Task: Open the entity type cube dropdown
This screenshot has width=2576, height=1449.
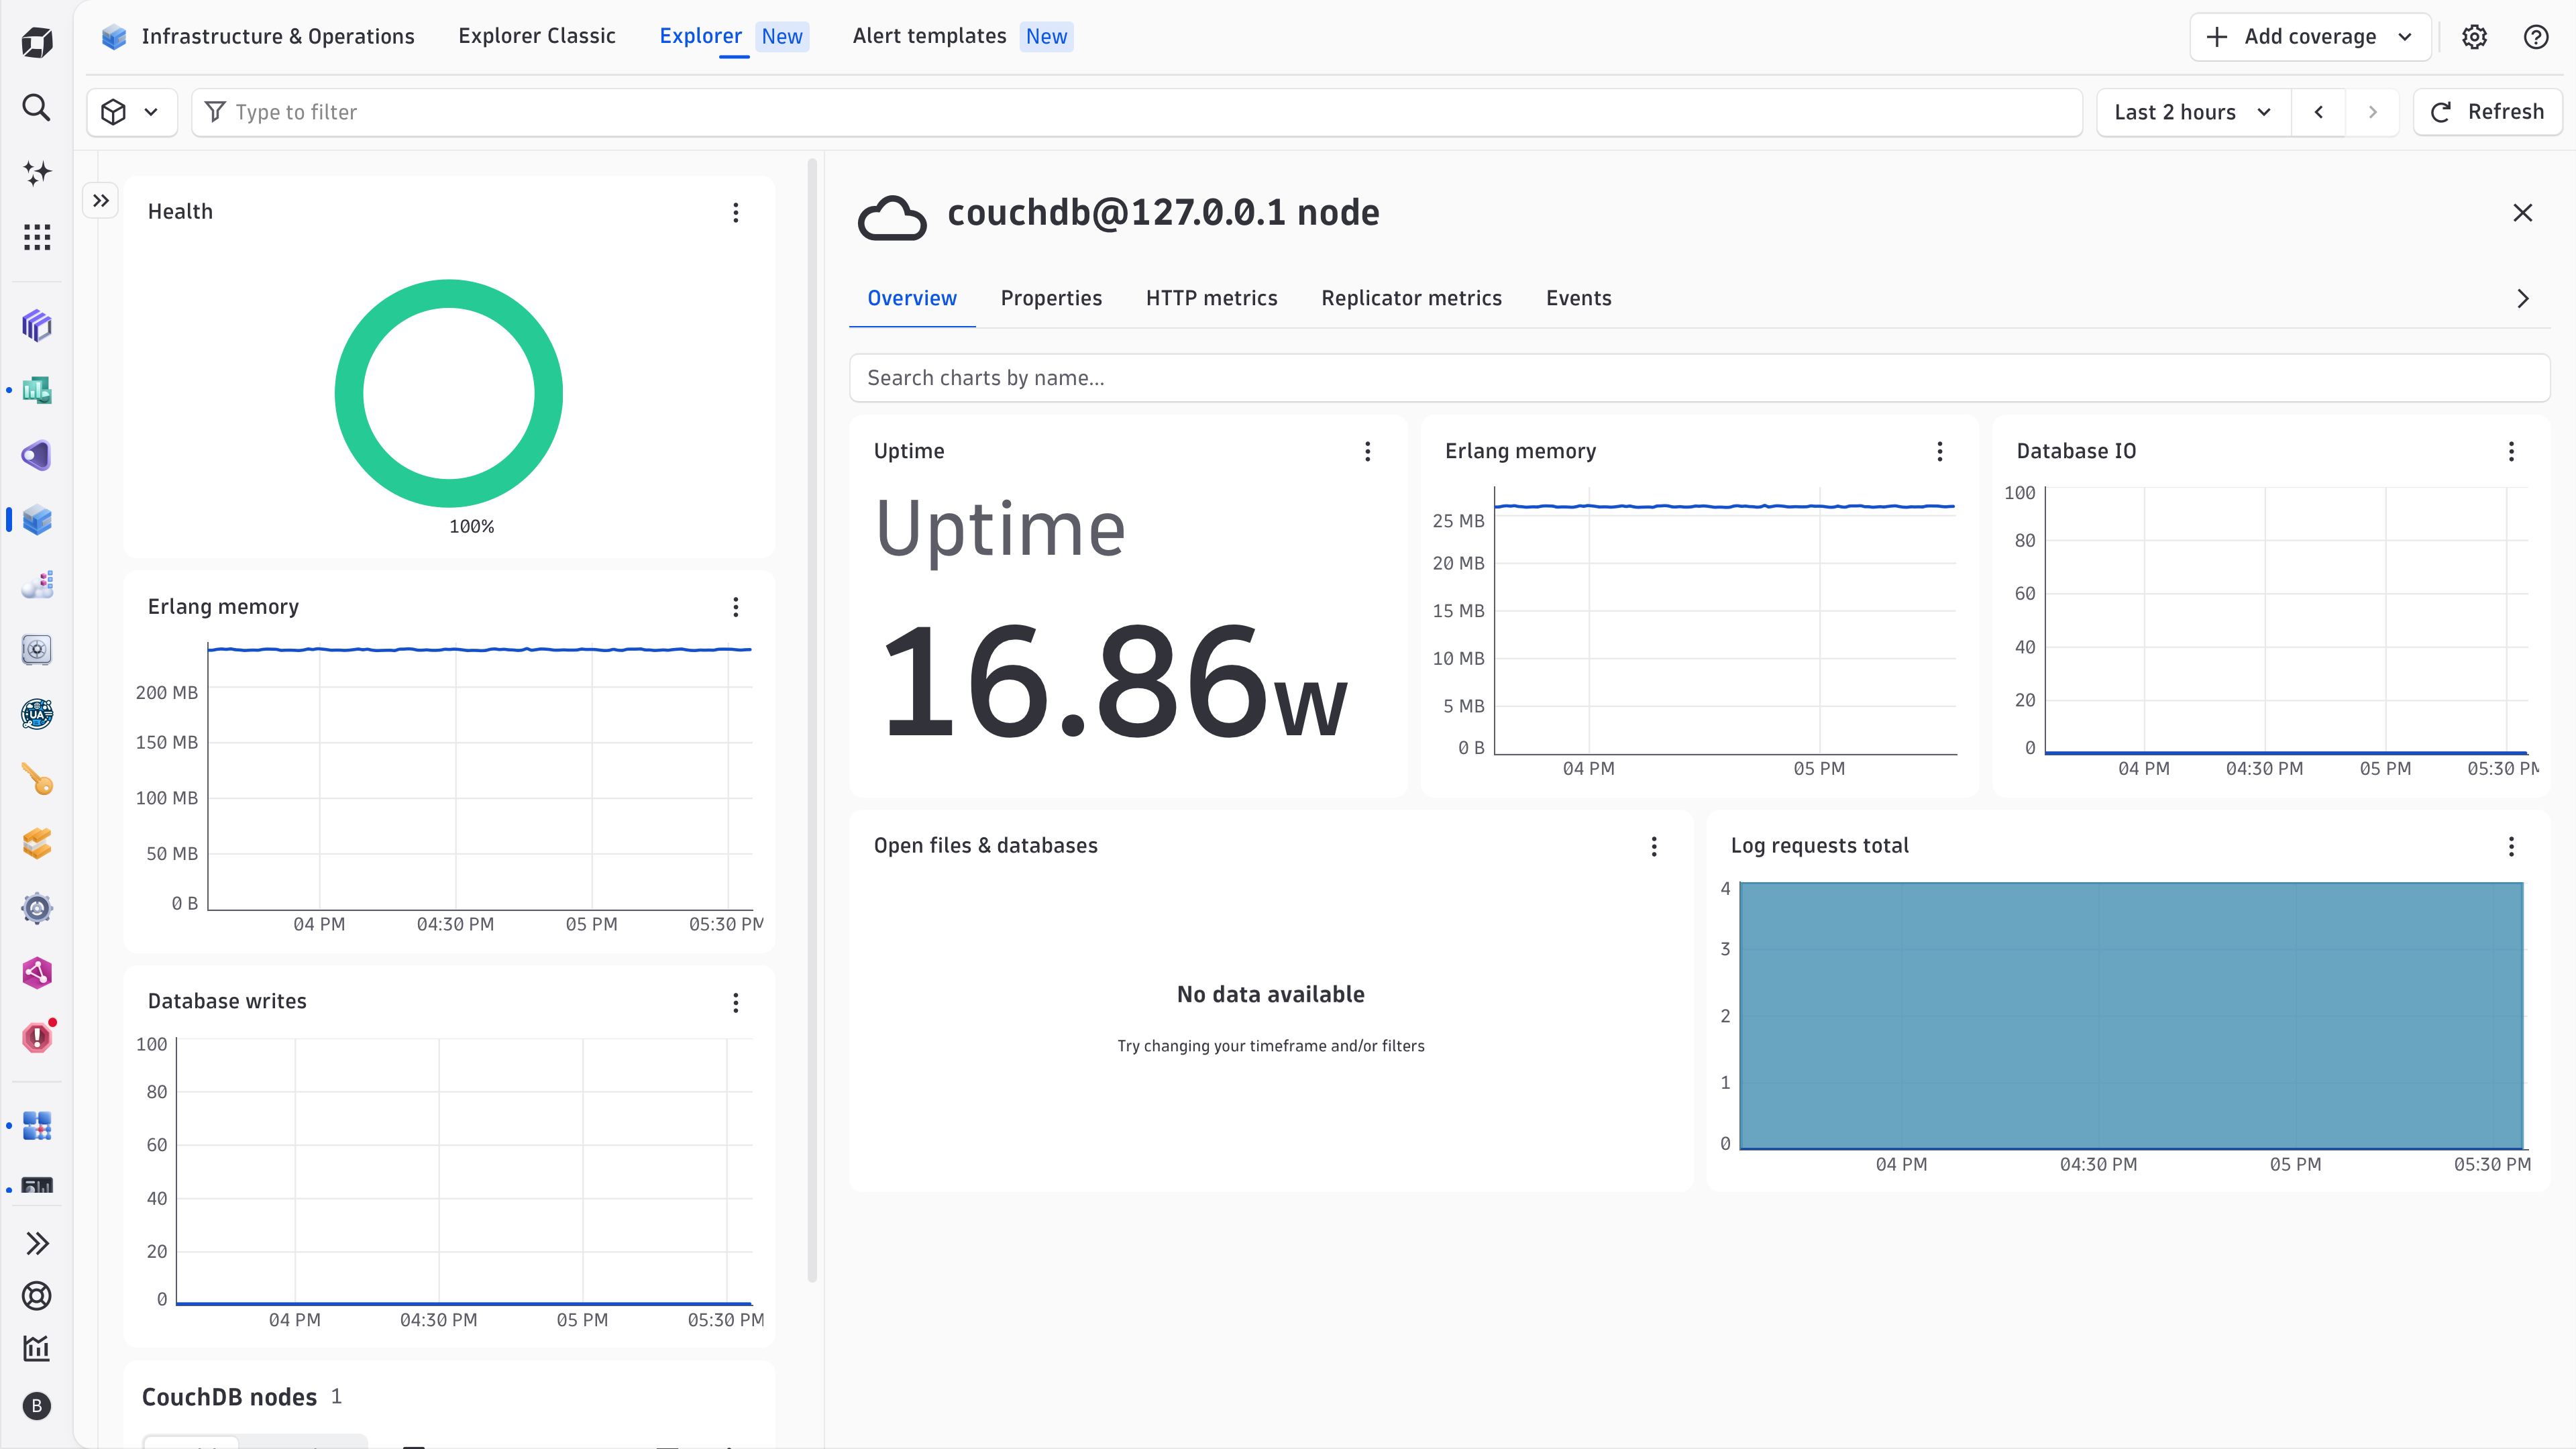Action: pos(132,112)
